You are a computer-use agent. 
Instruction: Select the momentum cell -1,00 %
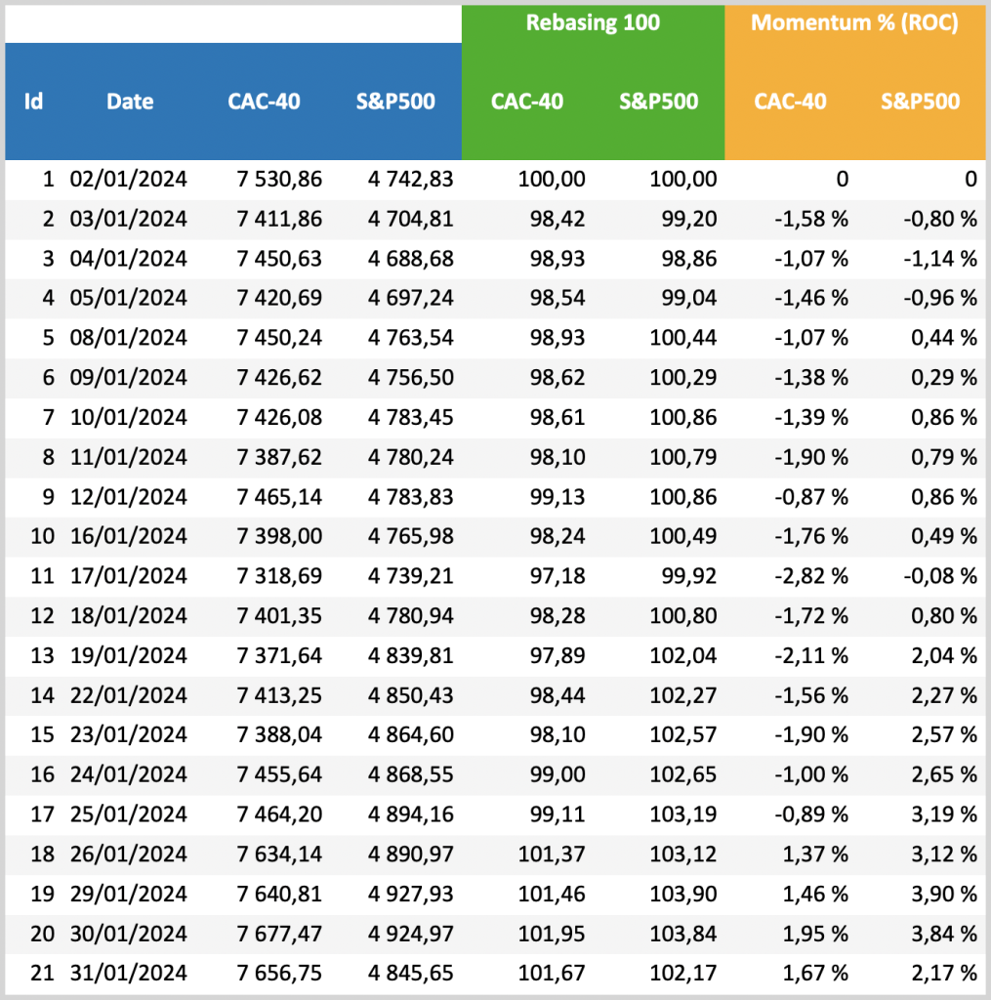pyautogui.click(x=811, y=774)
